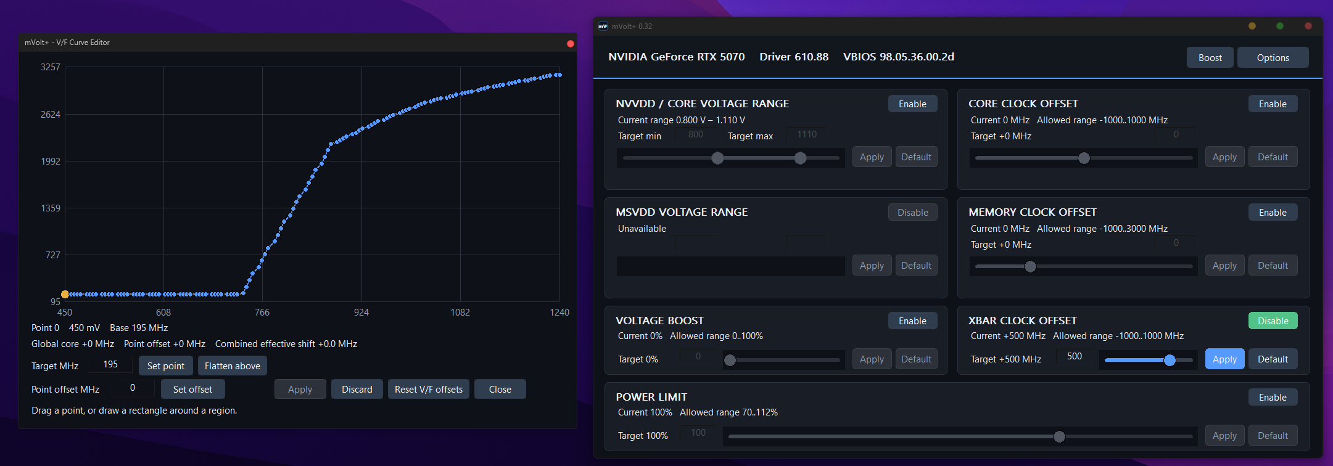
Task: Click the Voltage Boost slider handle
Action: pyautogui.click(x=730, y=360)
